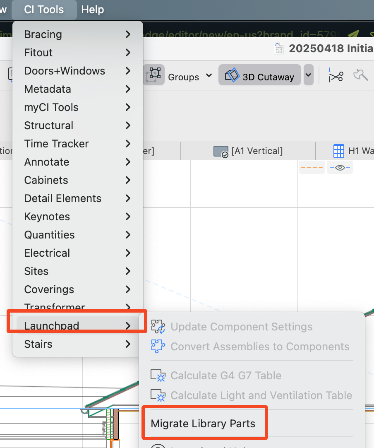The image size is (374, 448).
Task: Click the Adjust axe icon on the toolbar
Action: pyautogui.click(x=361, y=75)
